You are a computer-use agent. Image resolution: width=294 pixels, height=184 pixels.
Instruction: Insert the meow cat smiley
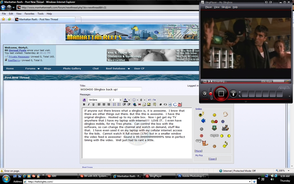tap(202, 143)
